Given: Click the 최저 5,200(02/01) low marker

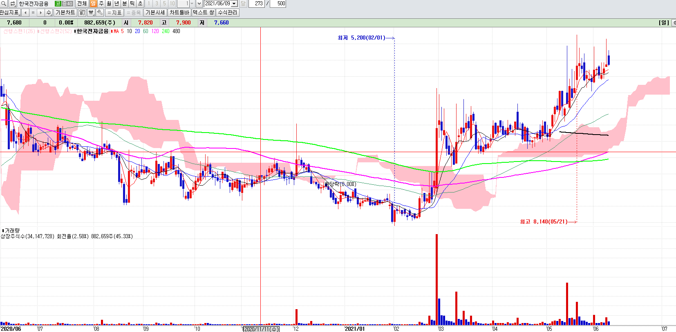Looking at the screenshot, I should pyautogui.click(x=366, y=38).
